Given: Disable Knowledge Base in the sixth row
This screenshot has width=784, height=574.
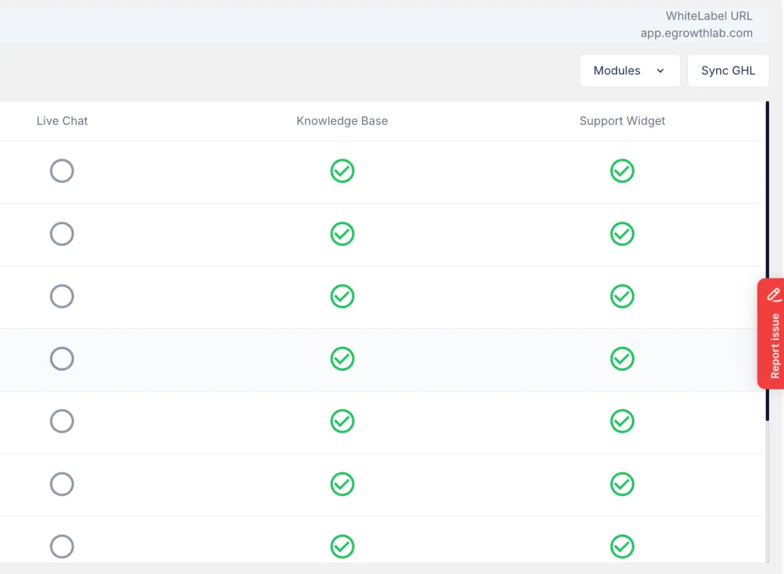Looking at the screenshot, I should 342,484.
